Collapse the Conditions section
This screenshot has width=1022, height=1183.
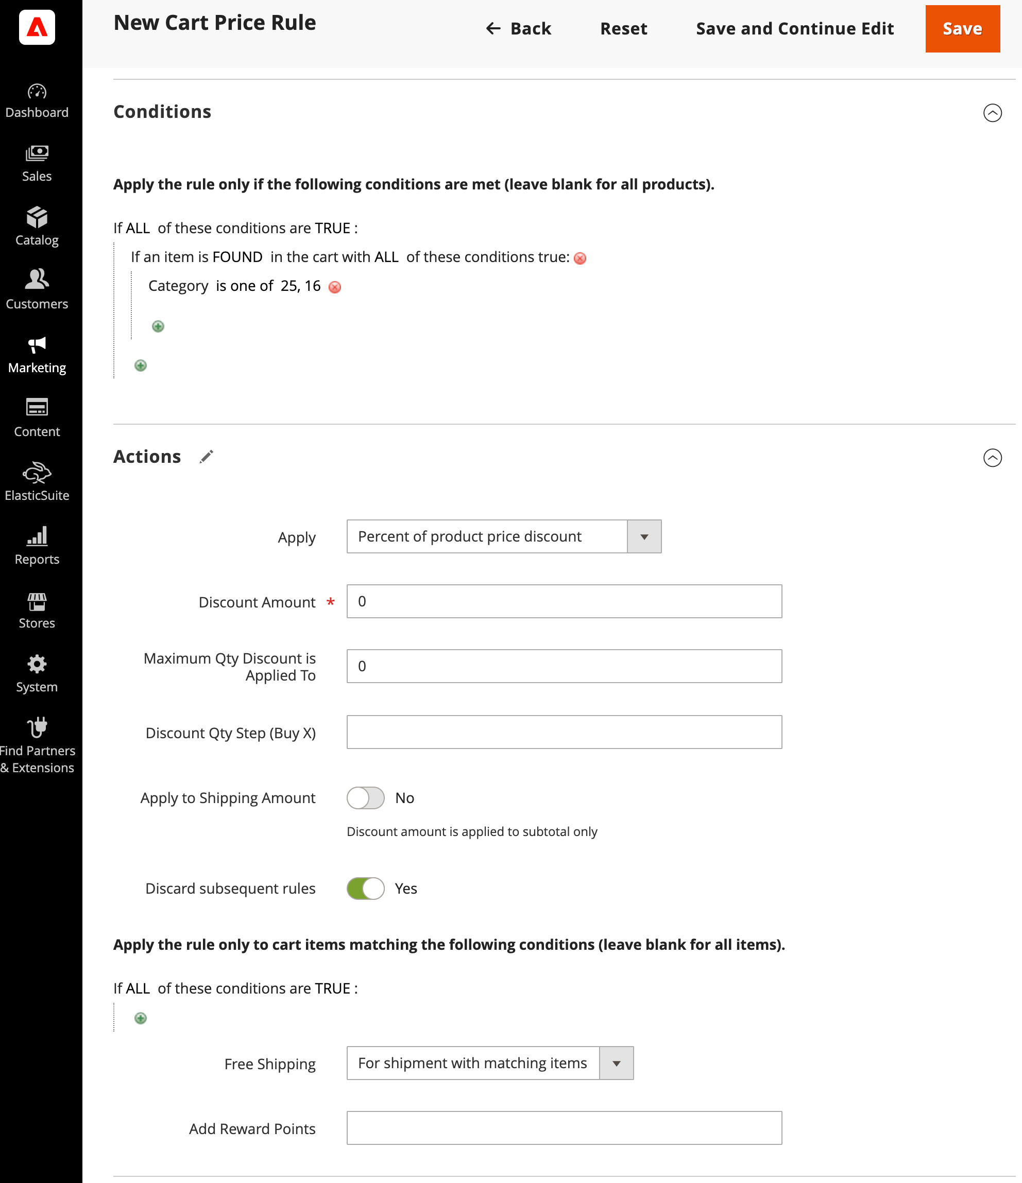(x=992, y=113)
